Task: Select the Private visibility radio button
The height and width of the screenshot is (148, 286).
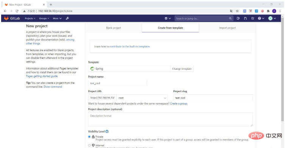Action: click(x=89, y=137)
